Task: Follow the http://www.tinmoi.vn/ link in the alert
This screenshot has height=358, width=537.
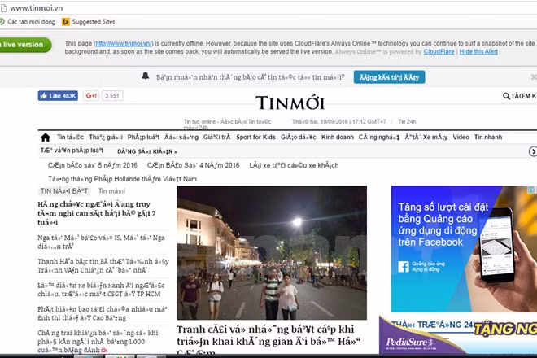Action: click(124, 43)
